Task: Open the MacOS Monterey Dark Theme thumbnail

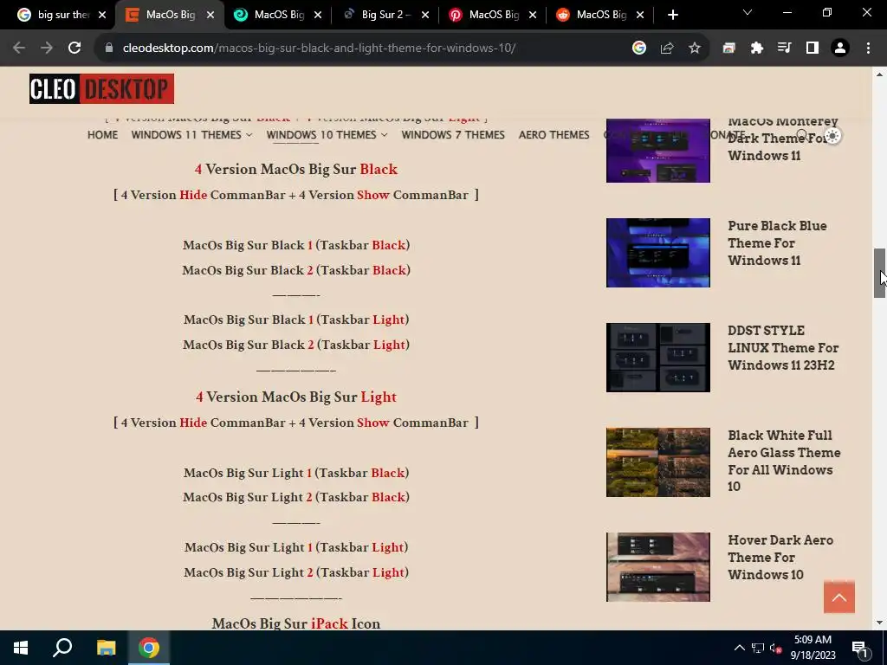Action: (x=658, y=151)
